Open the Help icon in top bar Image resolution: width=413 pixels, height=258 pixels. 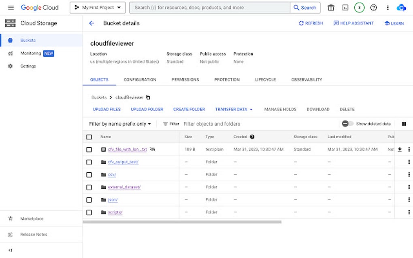pyautogui.click(x=373, y=7)
